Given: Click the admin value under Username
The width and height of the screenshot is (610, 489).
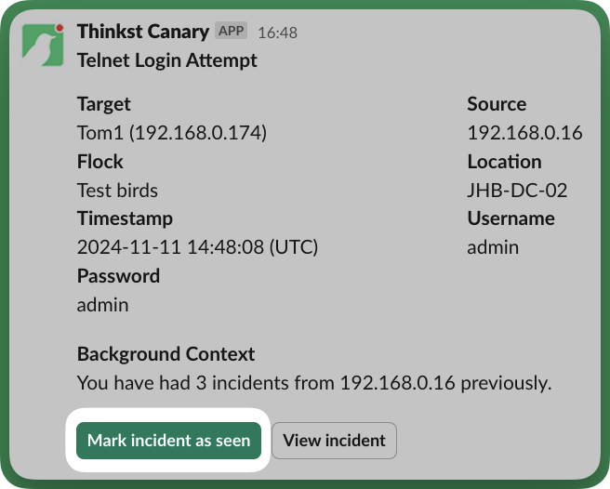Looking at the screenshot, I should [x=493, y=247].
